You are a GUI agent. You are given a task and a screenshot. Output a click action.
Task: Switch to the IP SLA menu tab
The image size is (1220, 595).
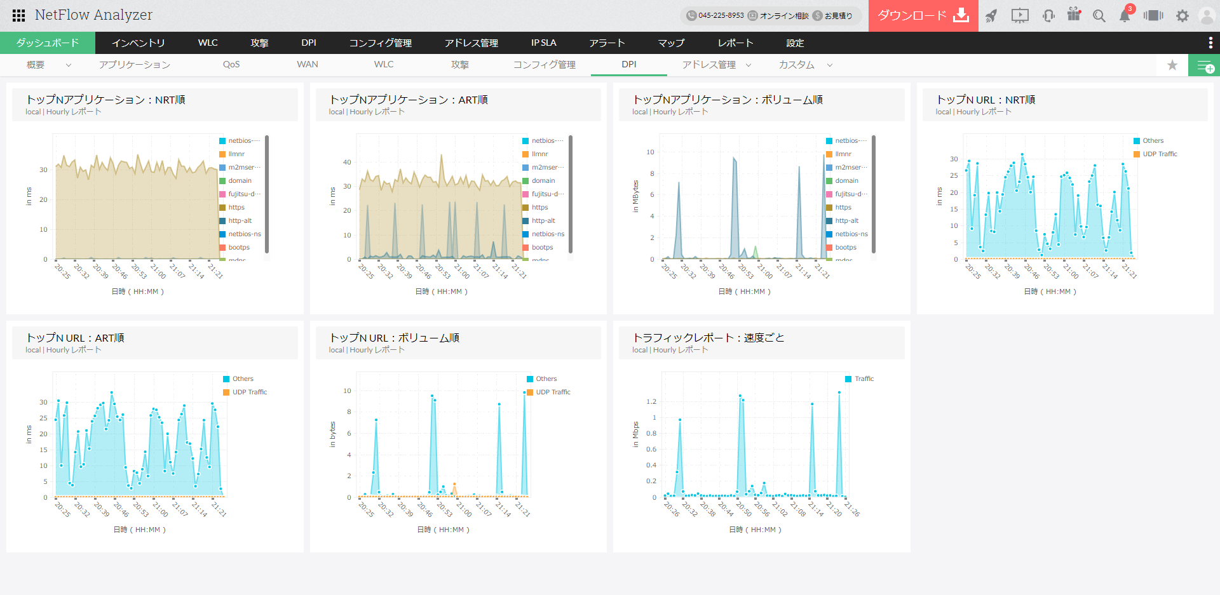click(544, 43)
